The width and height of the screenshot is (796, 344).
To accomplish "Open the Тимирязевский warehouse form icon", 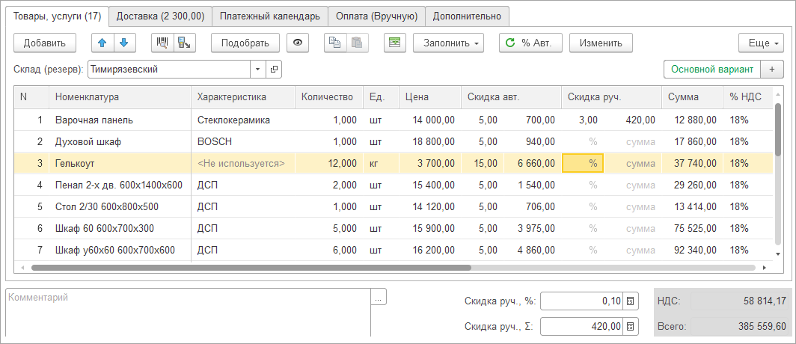I will pyautogui.click(x=274, y=70).
